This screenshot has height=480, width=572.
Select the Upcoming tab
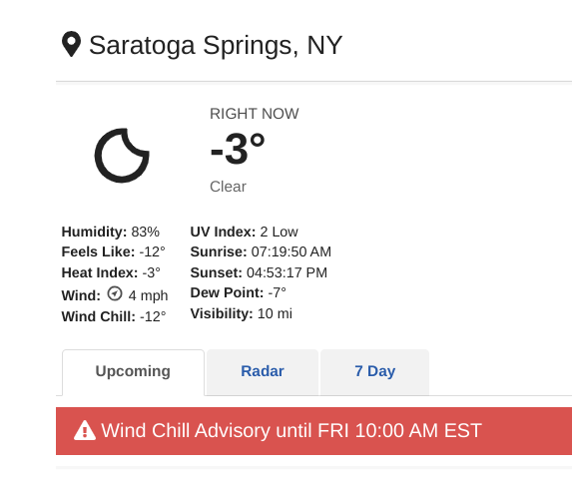(x=133, y=371)
